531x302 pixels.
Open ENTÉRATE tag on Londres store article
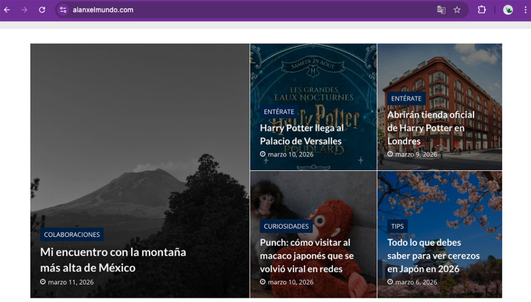click(x=406, y=99)
